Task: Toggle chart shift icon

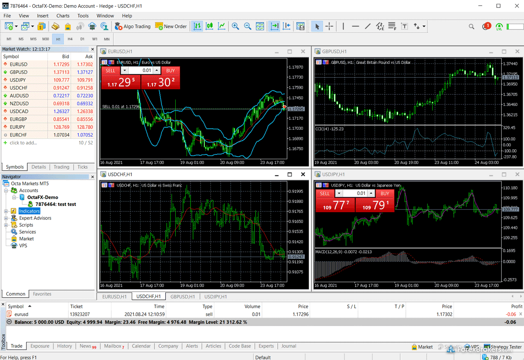Action: tap(287, 26)
